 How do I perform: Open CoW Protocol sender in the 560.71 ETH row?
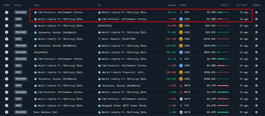point(60,12)
